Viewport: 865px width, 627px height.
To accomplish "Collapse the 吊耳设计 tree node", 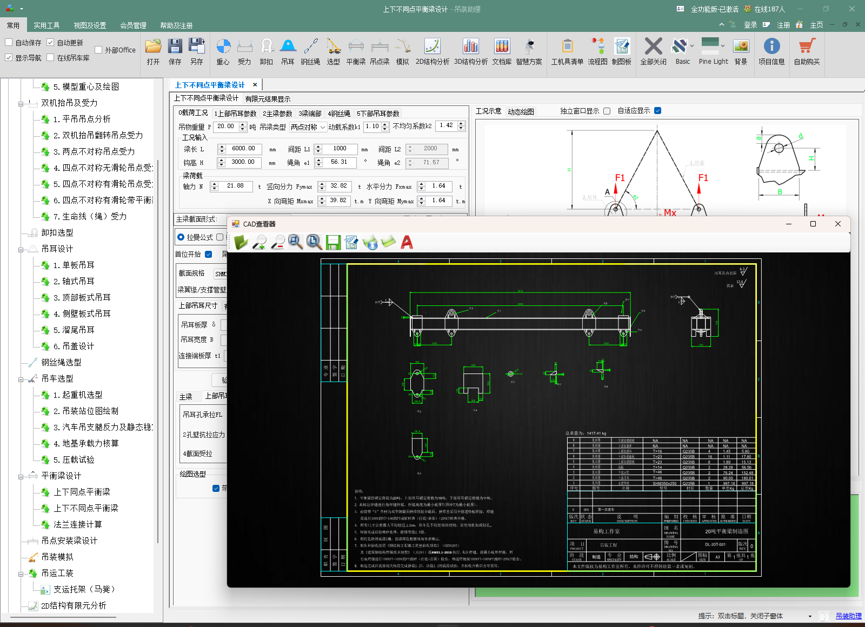I will [x=21, y=249].
